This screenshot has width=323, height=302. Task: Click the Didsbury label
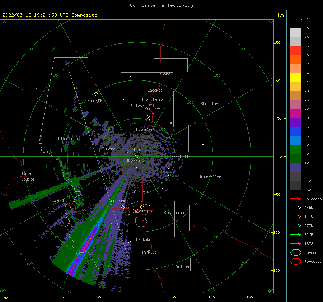[x=135, y=161]
